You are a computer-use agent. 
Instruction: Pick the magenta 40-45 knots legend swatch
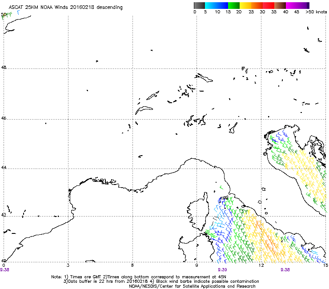coord(292,5)
